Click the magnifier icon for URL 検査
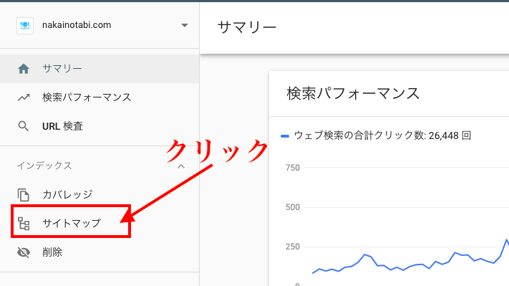The width and height of the screenshot is (509, 286). 24,126
